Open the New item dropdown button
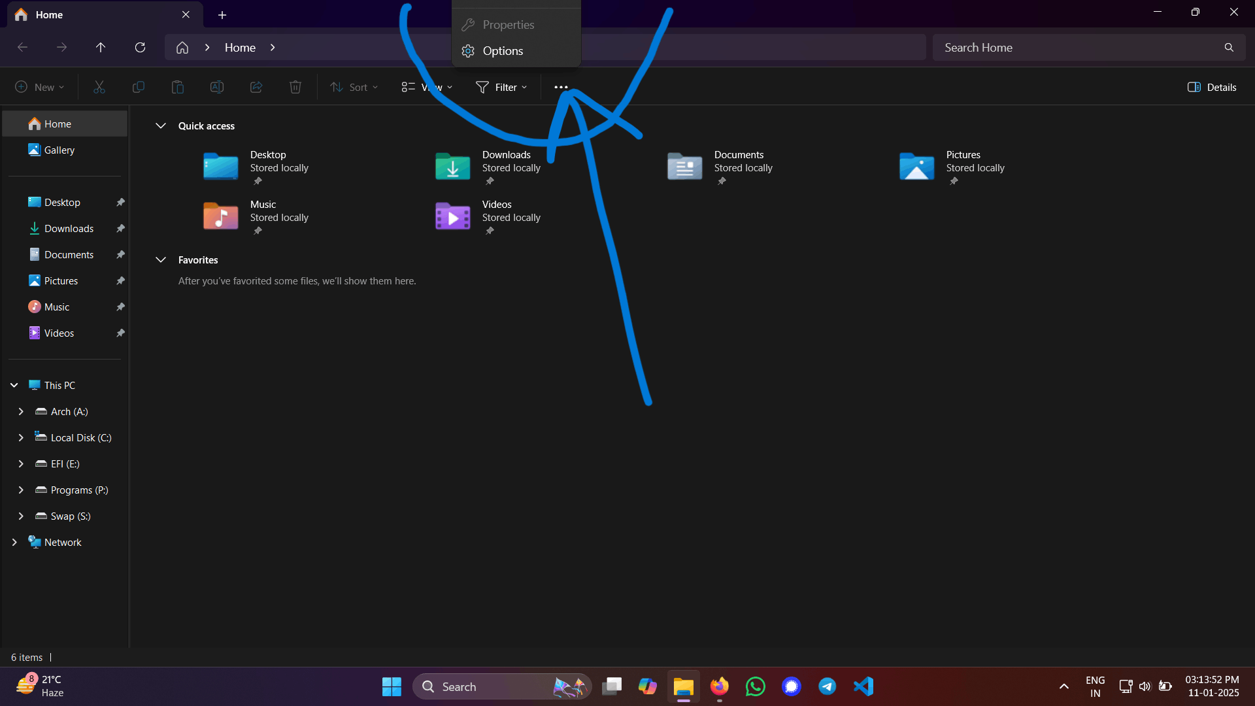 tap(40, 87)
